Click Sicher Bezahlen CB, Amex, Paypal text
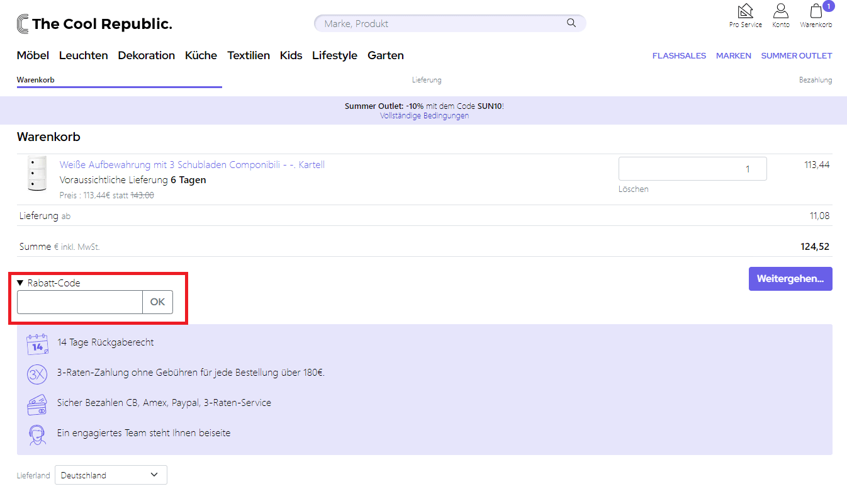Screen dimensions: 847x501 click(x=164, y=403)
